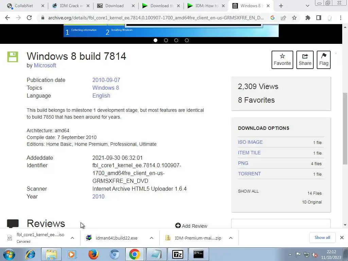
Task: Click the Reviews speech bubble icon
Action: pos(13,223)
